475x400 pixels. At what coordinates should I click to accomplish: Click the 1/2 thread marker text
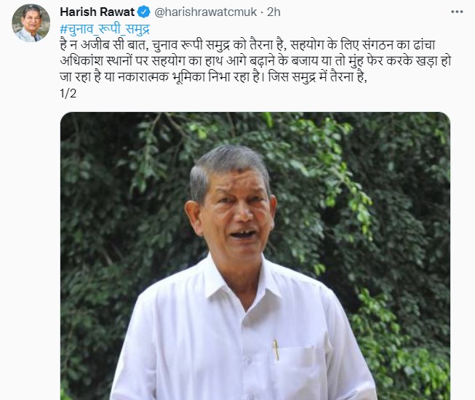pos(68,94)
